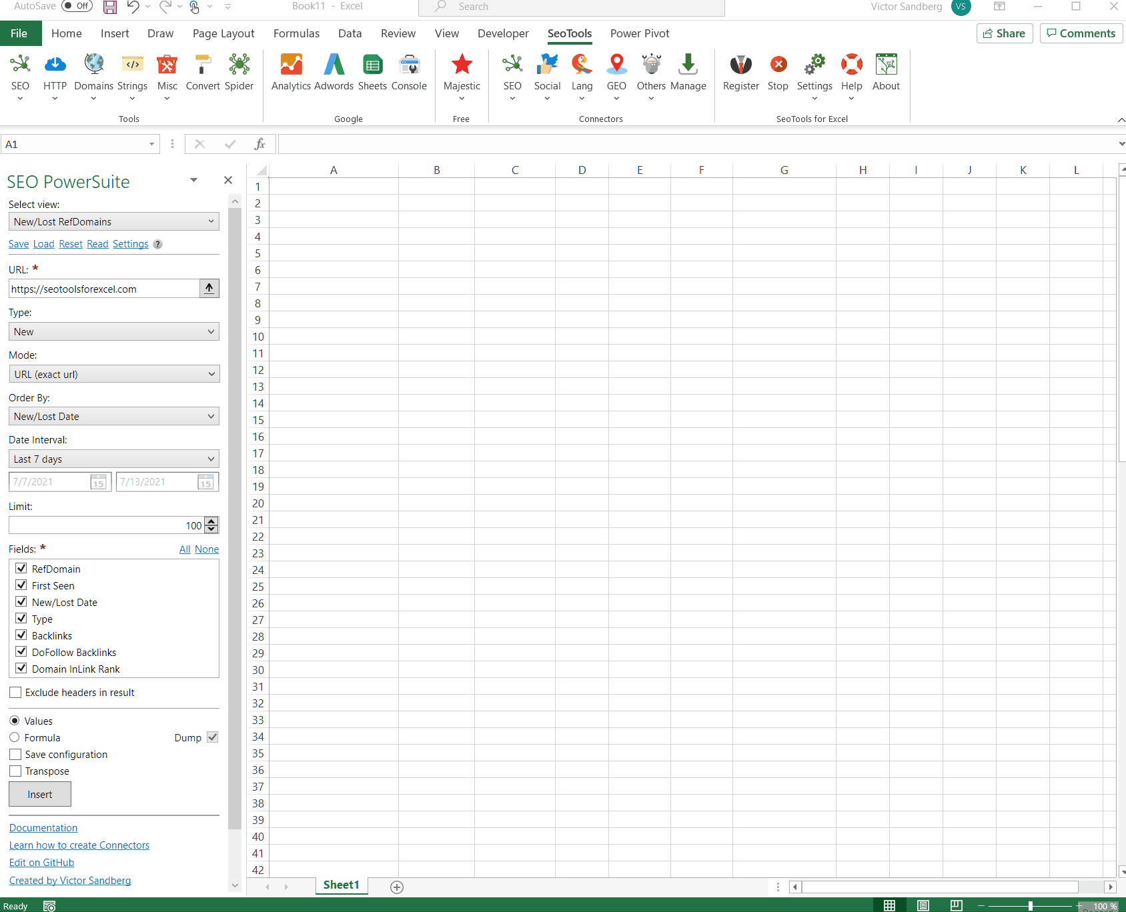Click Manage connectors icon
Image resolution: width=1126 pixels, height=912 pixels.
688,73
